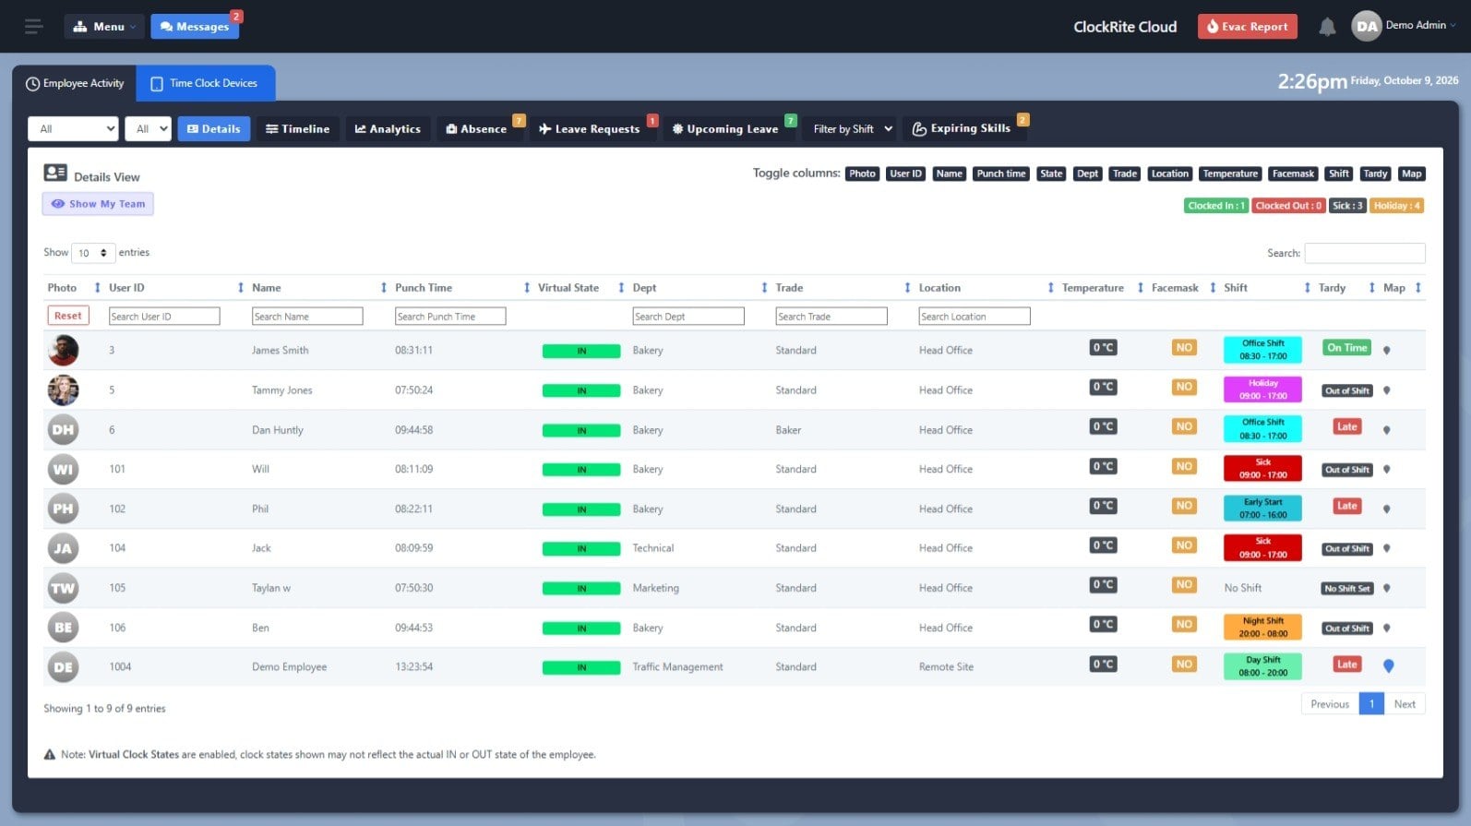This screenshot has width=1471, height=826.
Task: Go to Next page of entries
Action: 1405,704
